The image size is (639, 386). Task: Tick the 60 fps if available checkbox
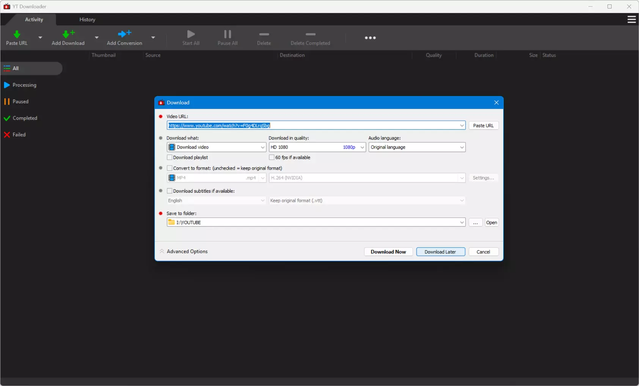coord(272,157)
